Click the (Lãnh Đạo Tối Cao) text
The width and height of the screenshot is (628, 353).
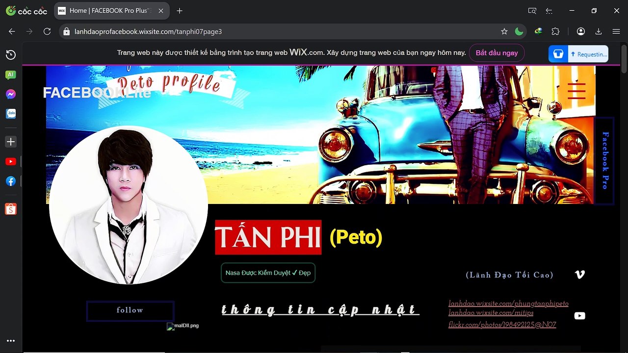[x=510, y=275]
